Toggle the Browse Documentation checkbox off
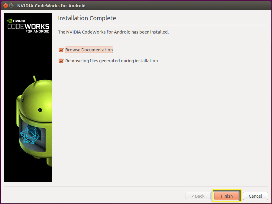The width and height of the screenshot is (272, 204). 61,50
